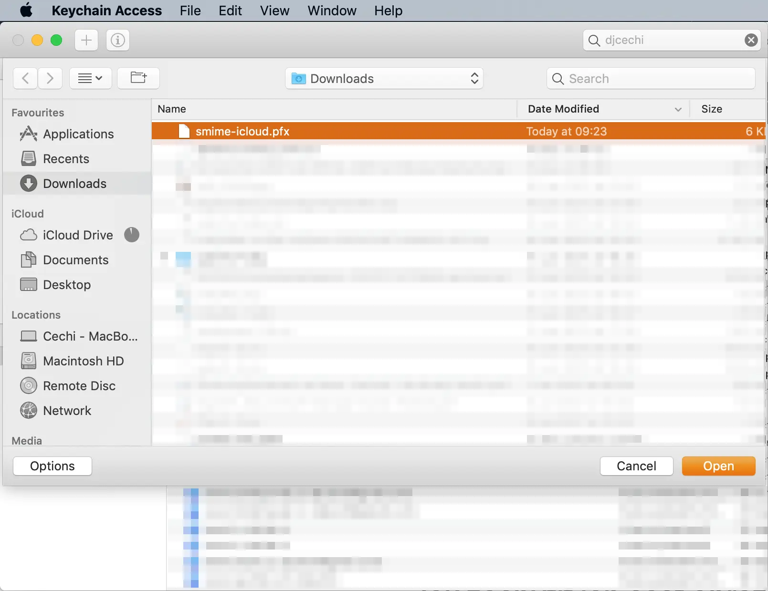Open the list view options dropdown
Screen dimensions: 768x591
[x=91, y=78]
